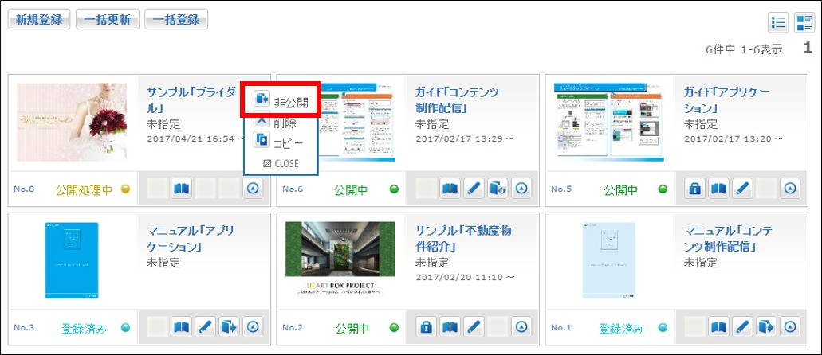Open book preview for No.3 card

pyautogui.click(x=182, y=327)
